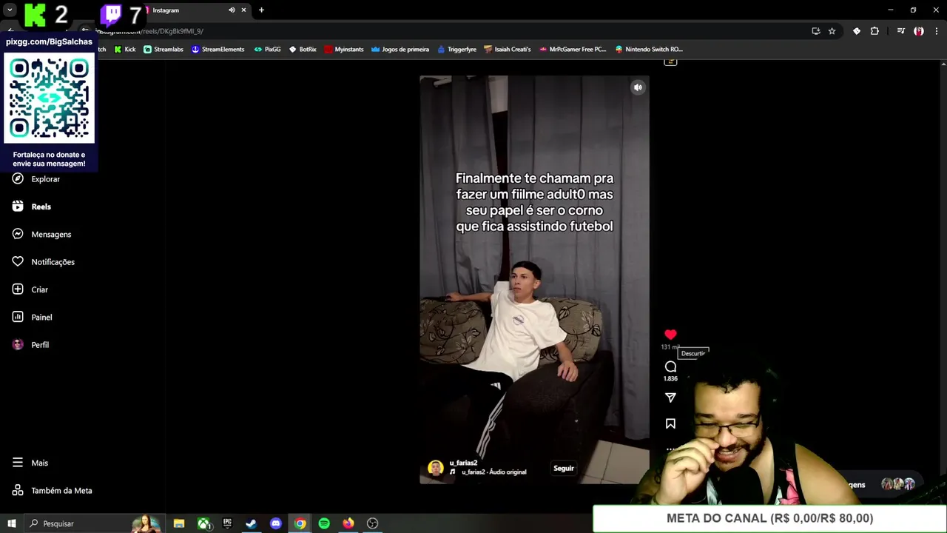Open the Chrome three-dot menu
Screen dimensions: 947x533
click(x=937, y=31)
